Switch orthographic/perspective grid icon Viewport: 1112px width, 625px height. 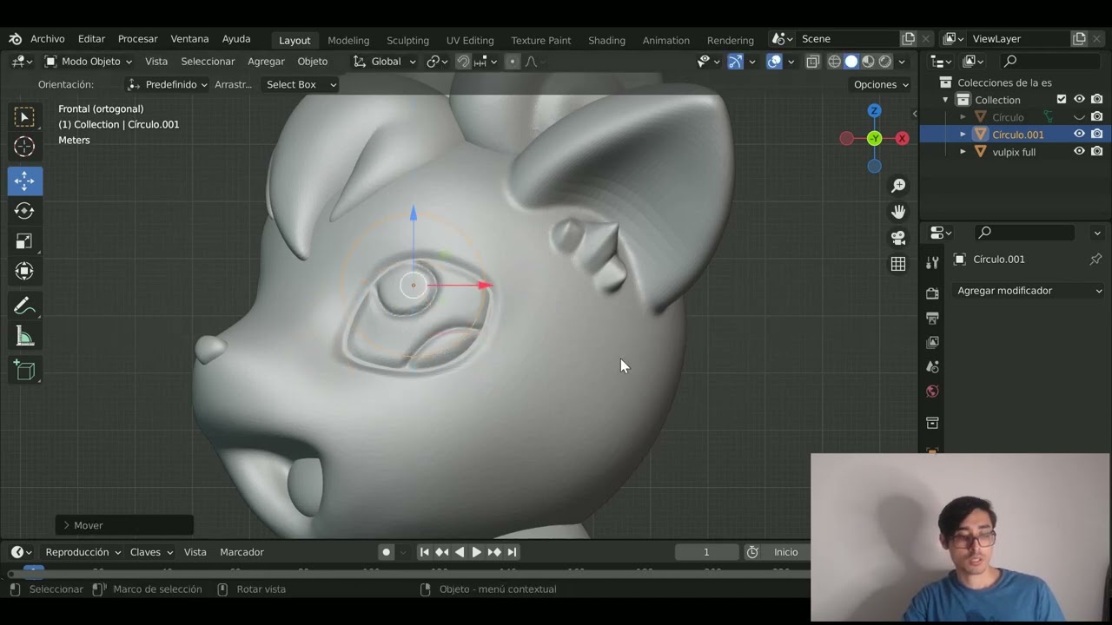point(898,264)
